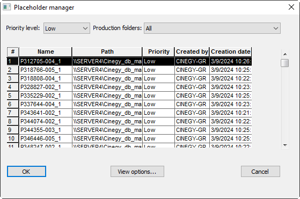Click row number 5 header
The height and width of the screenshot is (199, 300).
[13, 96]
